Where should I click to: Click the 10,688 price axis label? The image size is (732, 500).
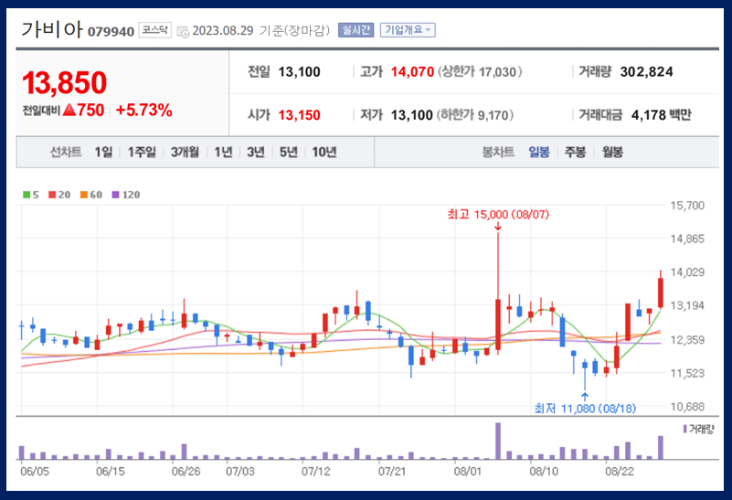click(687, 407)
